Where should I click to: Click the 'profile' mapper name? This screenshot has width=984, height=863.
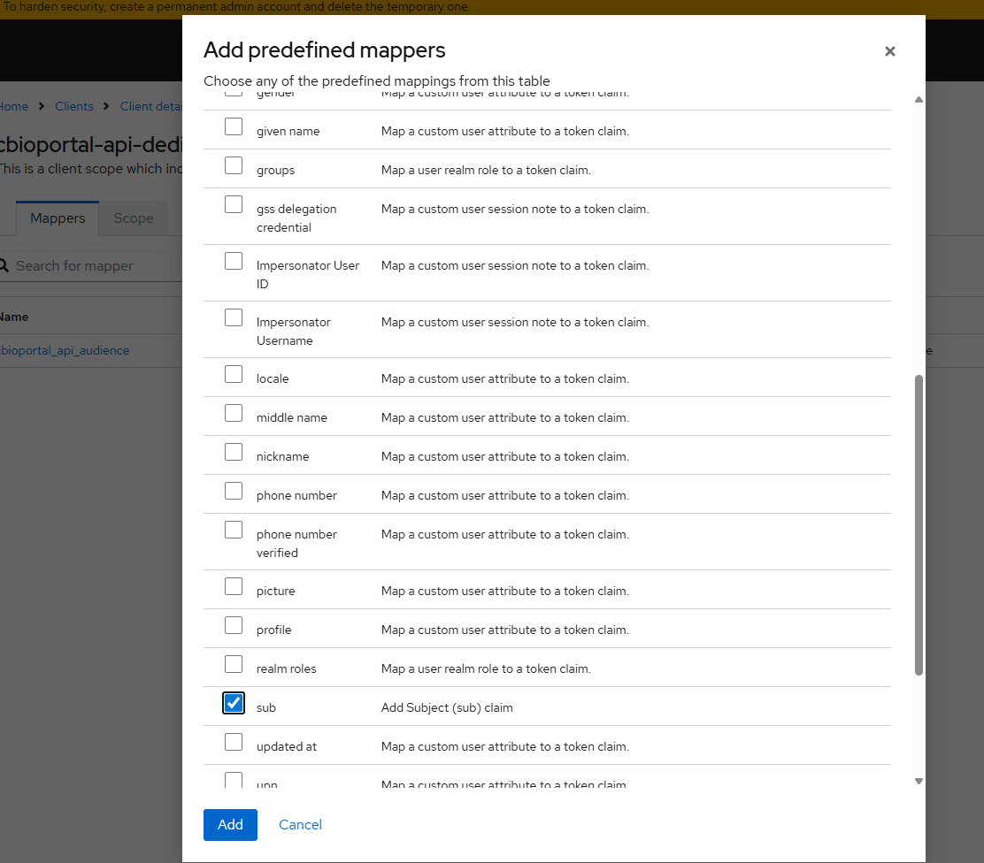click(x=273, y=630)
